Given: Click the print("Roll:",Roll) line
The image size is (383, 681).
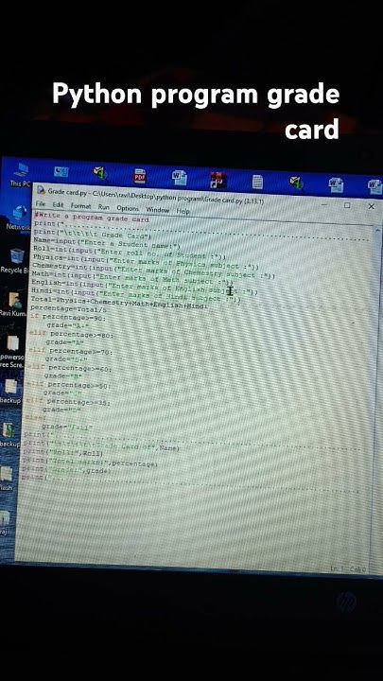Looking at the screenshot, I should [x=63, y=453].
